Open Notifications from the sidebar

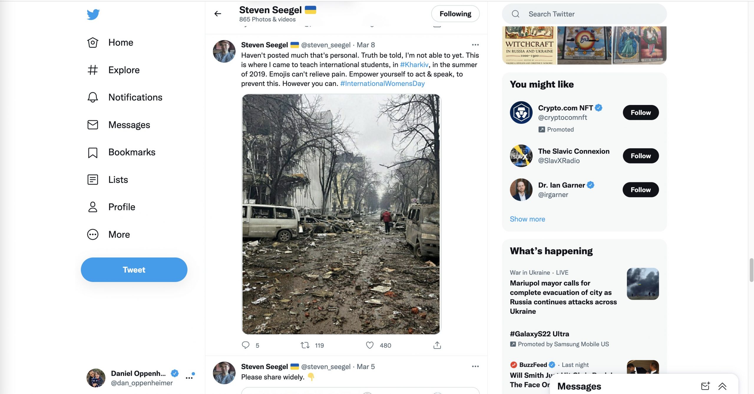(x=135, y=97)
